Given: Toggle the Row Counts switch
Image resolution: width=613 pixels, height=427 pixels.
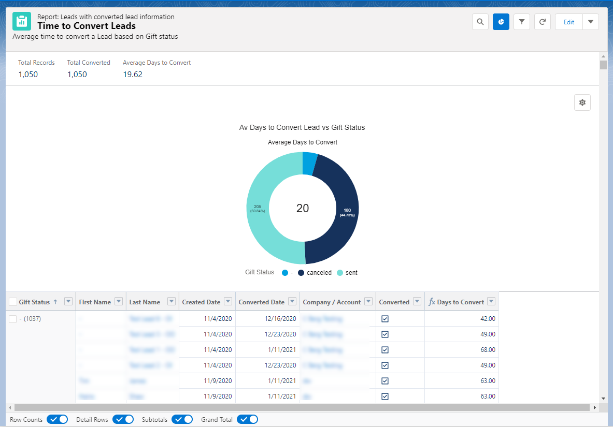Looking at the screenshot, I should pos(57,419).
